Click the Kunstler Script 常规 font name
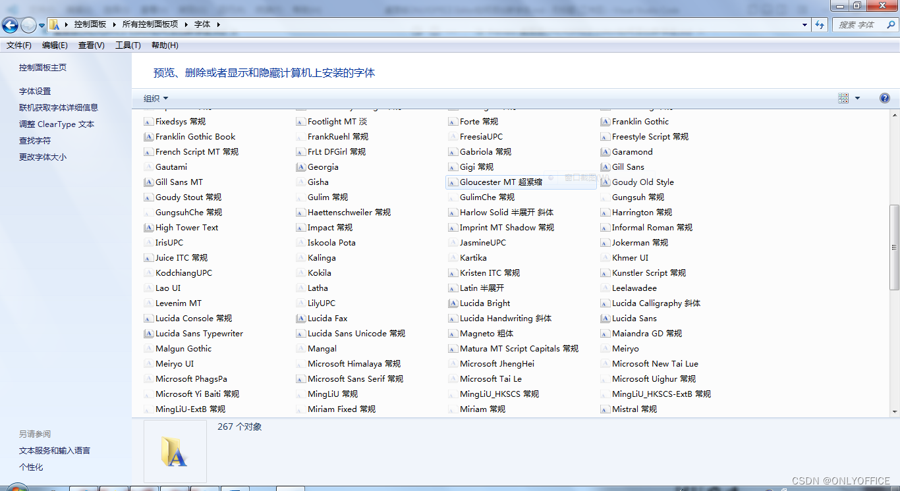The width and height of the screenshot is (900, 491). 649,273
